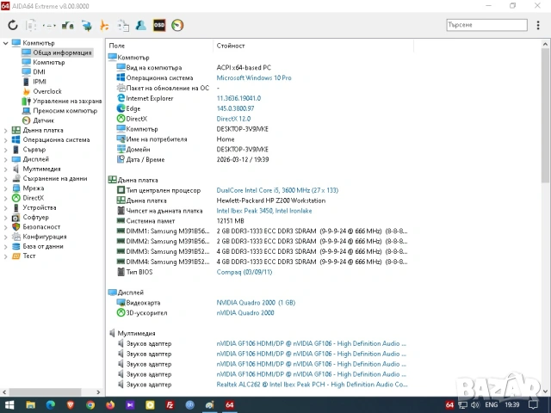This screenshot has height=413, width=551.
Task: Click the flame stability test toolbar icon
Action: (104, 25)
